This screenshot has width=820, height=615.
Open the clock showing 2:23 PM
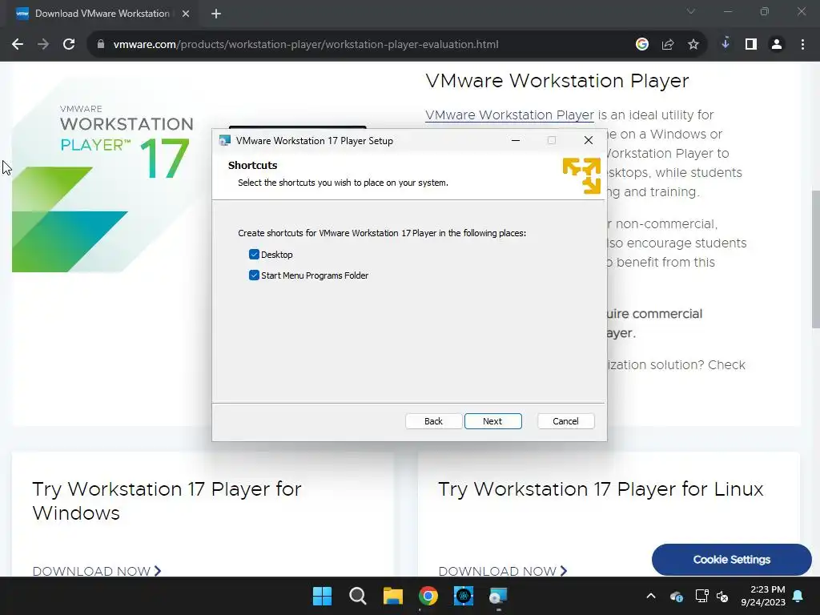(763, 596)
